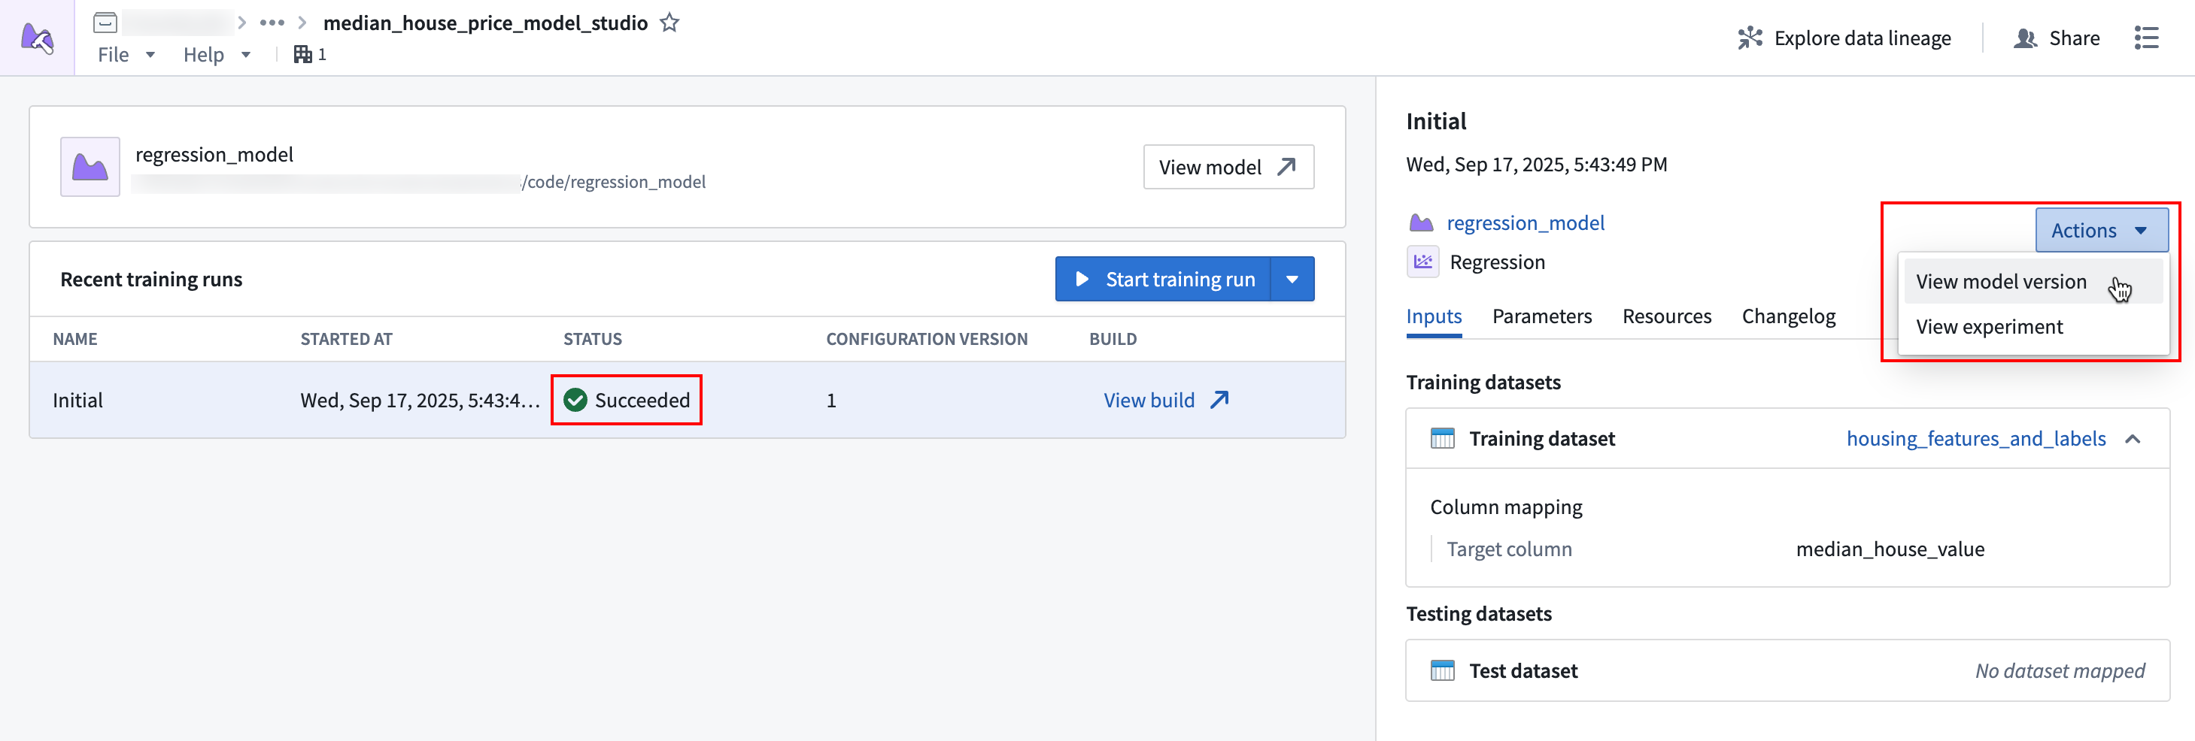
Task: Click the organization building icon
Action: [302, 55]
